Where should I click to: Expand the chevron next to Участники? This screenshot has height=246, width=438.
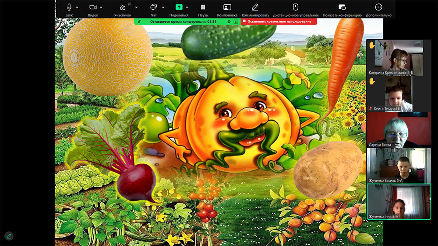136,7
